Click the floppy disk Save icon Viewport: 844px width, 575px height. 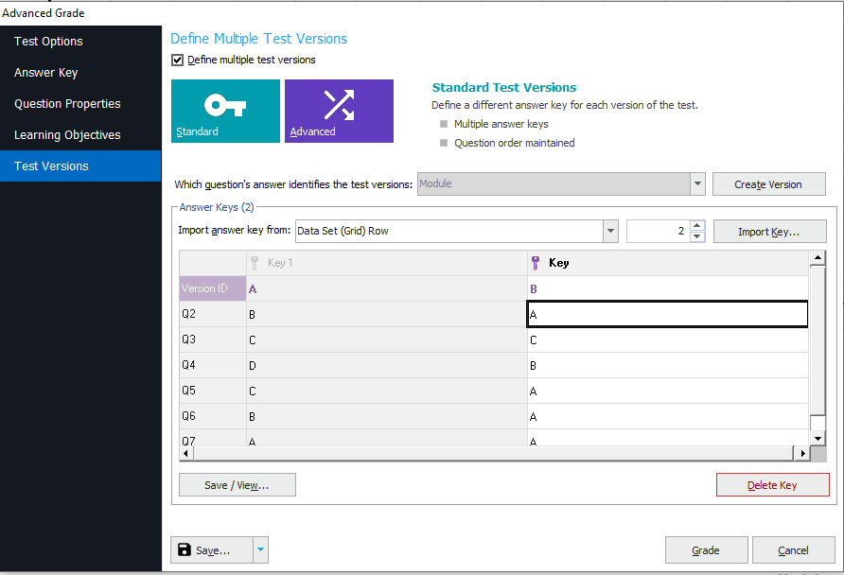[x=185, y=549]
